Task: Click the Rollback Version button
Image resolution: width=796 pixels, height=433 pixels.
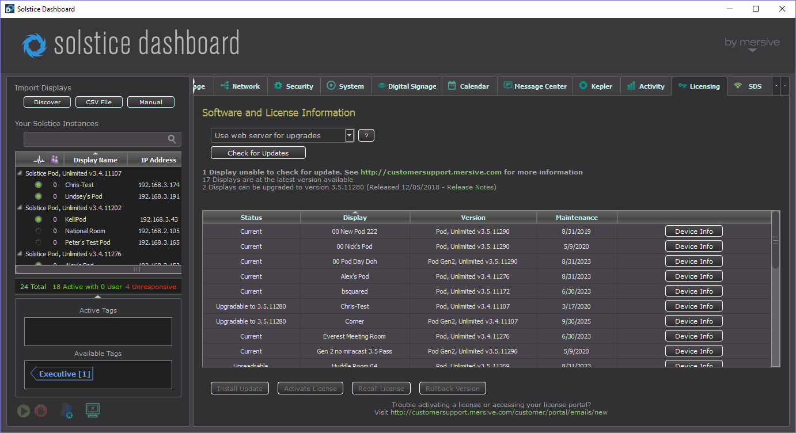Action: [x=453, y=388]
